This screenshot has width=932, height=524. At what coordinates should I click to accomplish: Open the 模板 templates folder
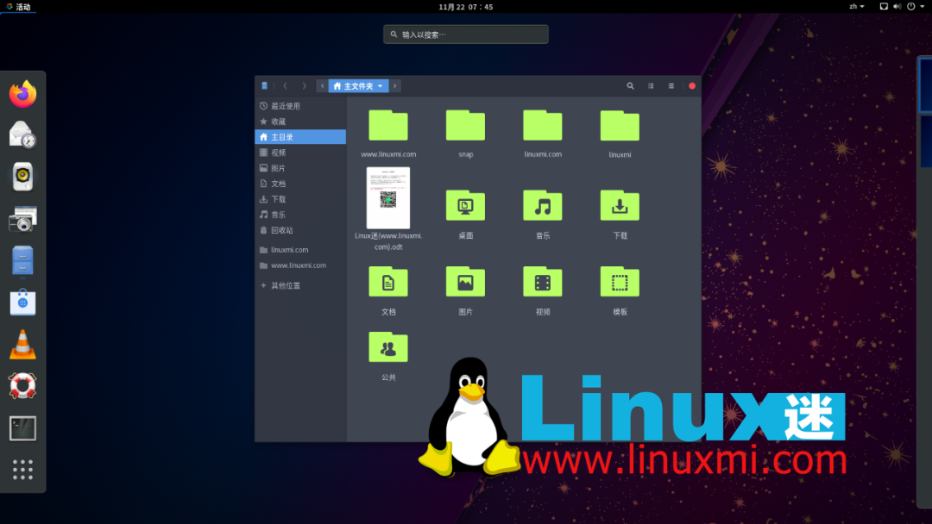620,281
